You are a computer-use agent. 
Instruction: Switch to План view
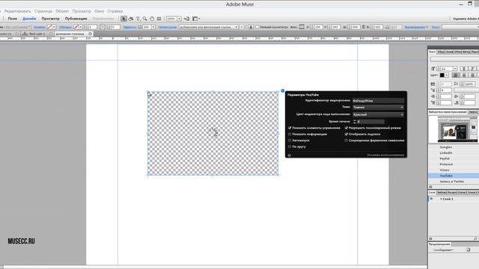pos(13,19)
